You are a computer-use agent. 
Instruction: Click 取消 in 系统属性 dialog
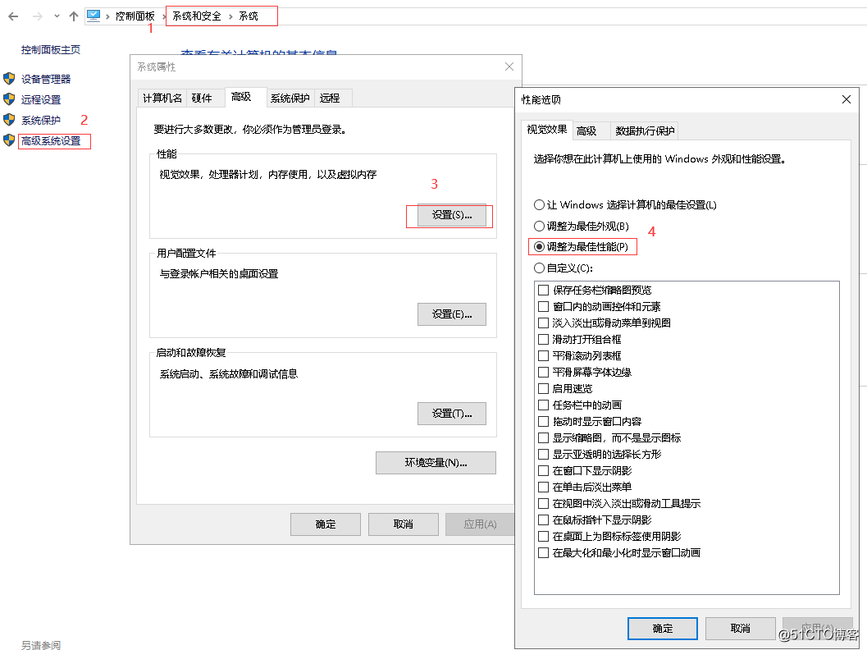click(403, 524)
